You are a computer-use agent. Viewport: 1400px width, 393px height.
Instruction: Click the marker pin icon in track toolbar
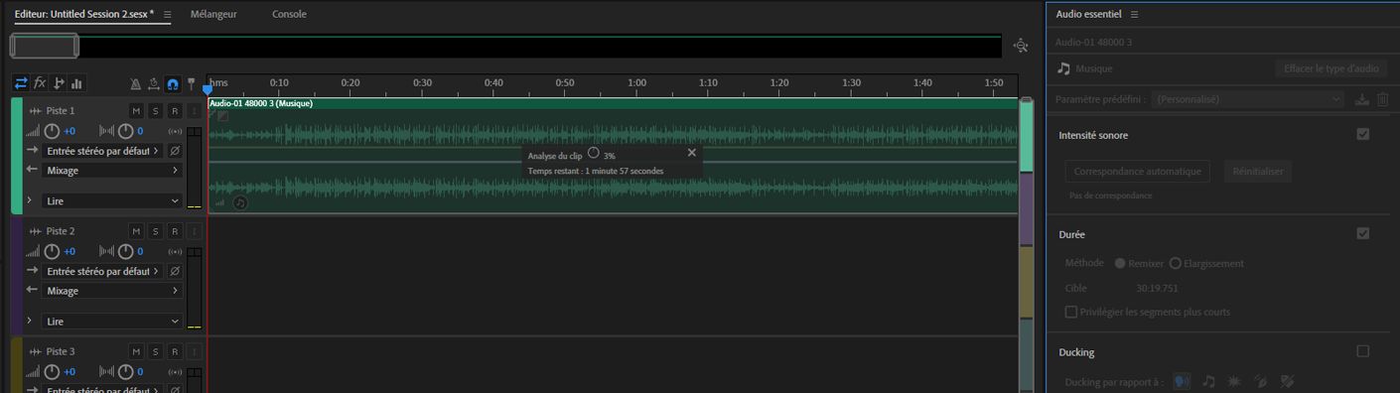(192, 84)
